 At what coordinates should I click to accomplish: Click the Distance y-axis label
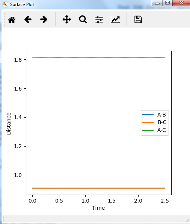[x=9, y=124]
